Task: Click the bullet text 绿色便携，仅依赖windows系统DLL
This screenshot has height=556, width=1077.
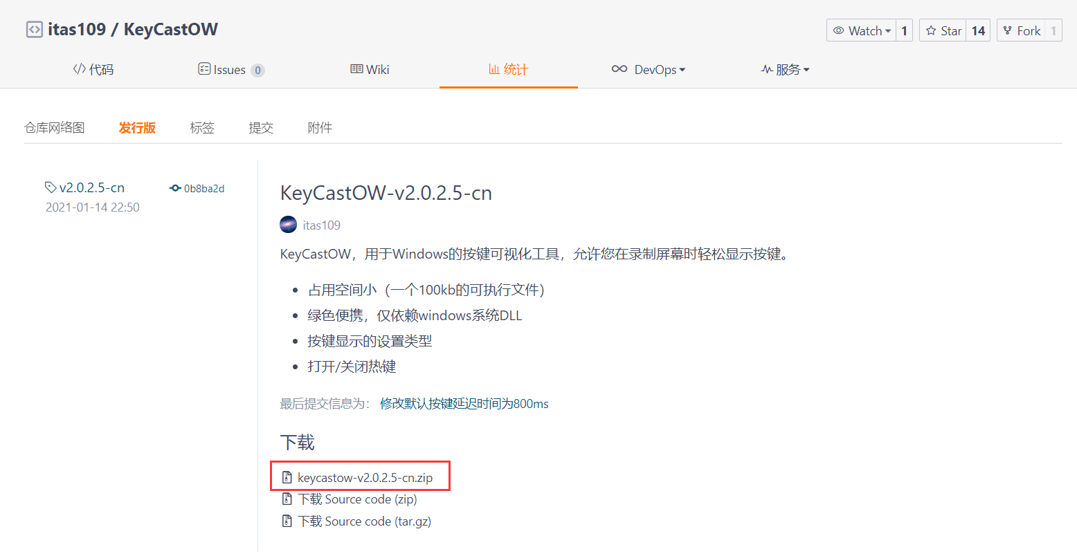Action: 415,315
